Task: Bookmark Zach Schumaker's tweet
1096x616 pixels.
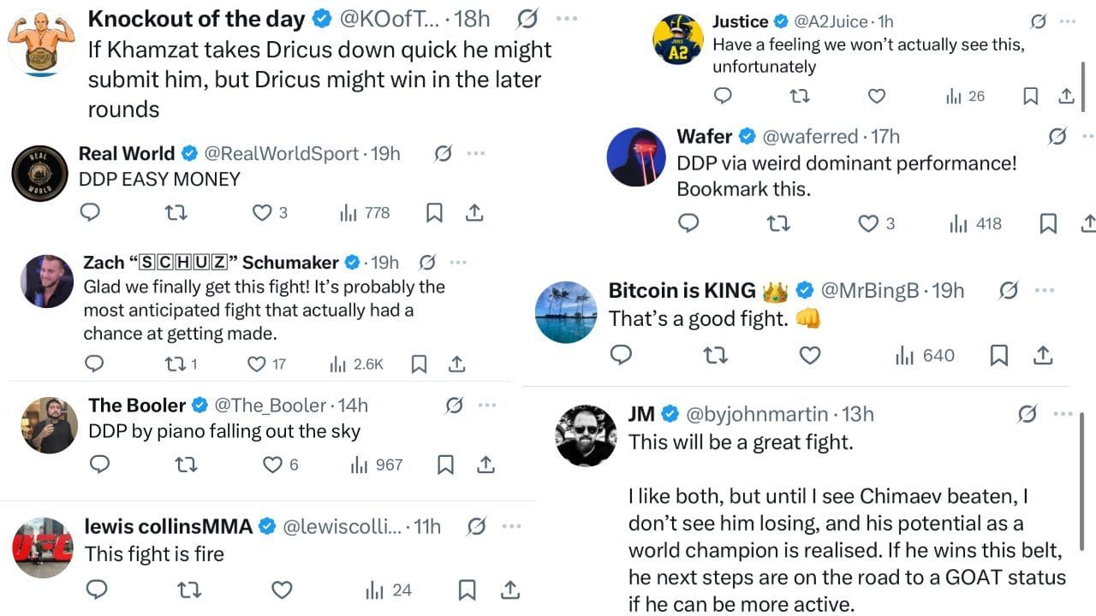Action: coord(419,364)
